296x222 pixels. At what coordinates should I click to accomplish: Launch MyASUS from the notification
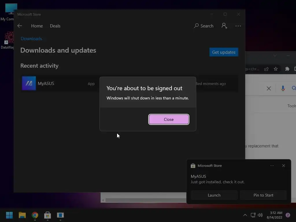(214, 195)
